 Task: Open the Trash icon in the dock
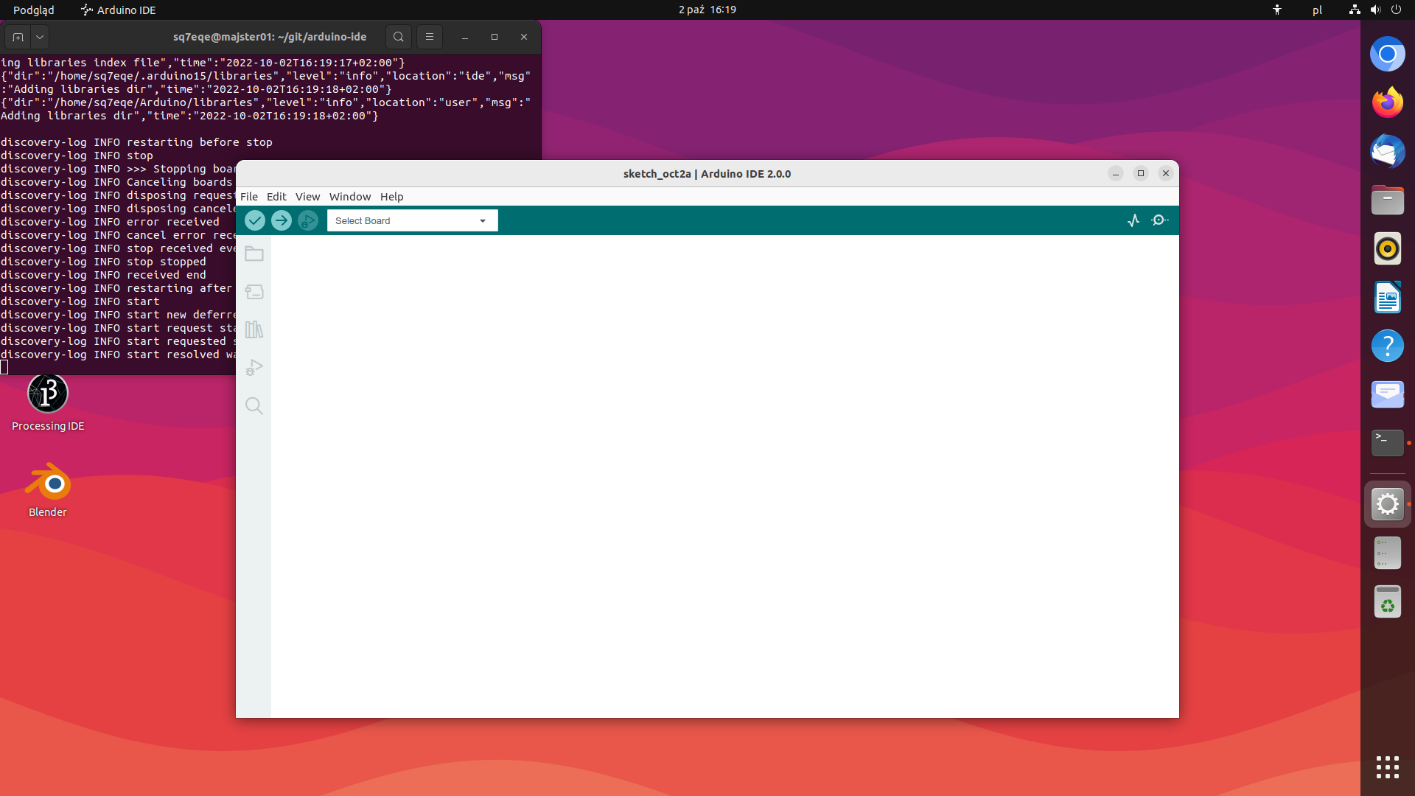(1388, 601)
